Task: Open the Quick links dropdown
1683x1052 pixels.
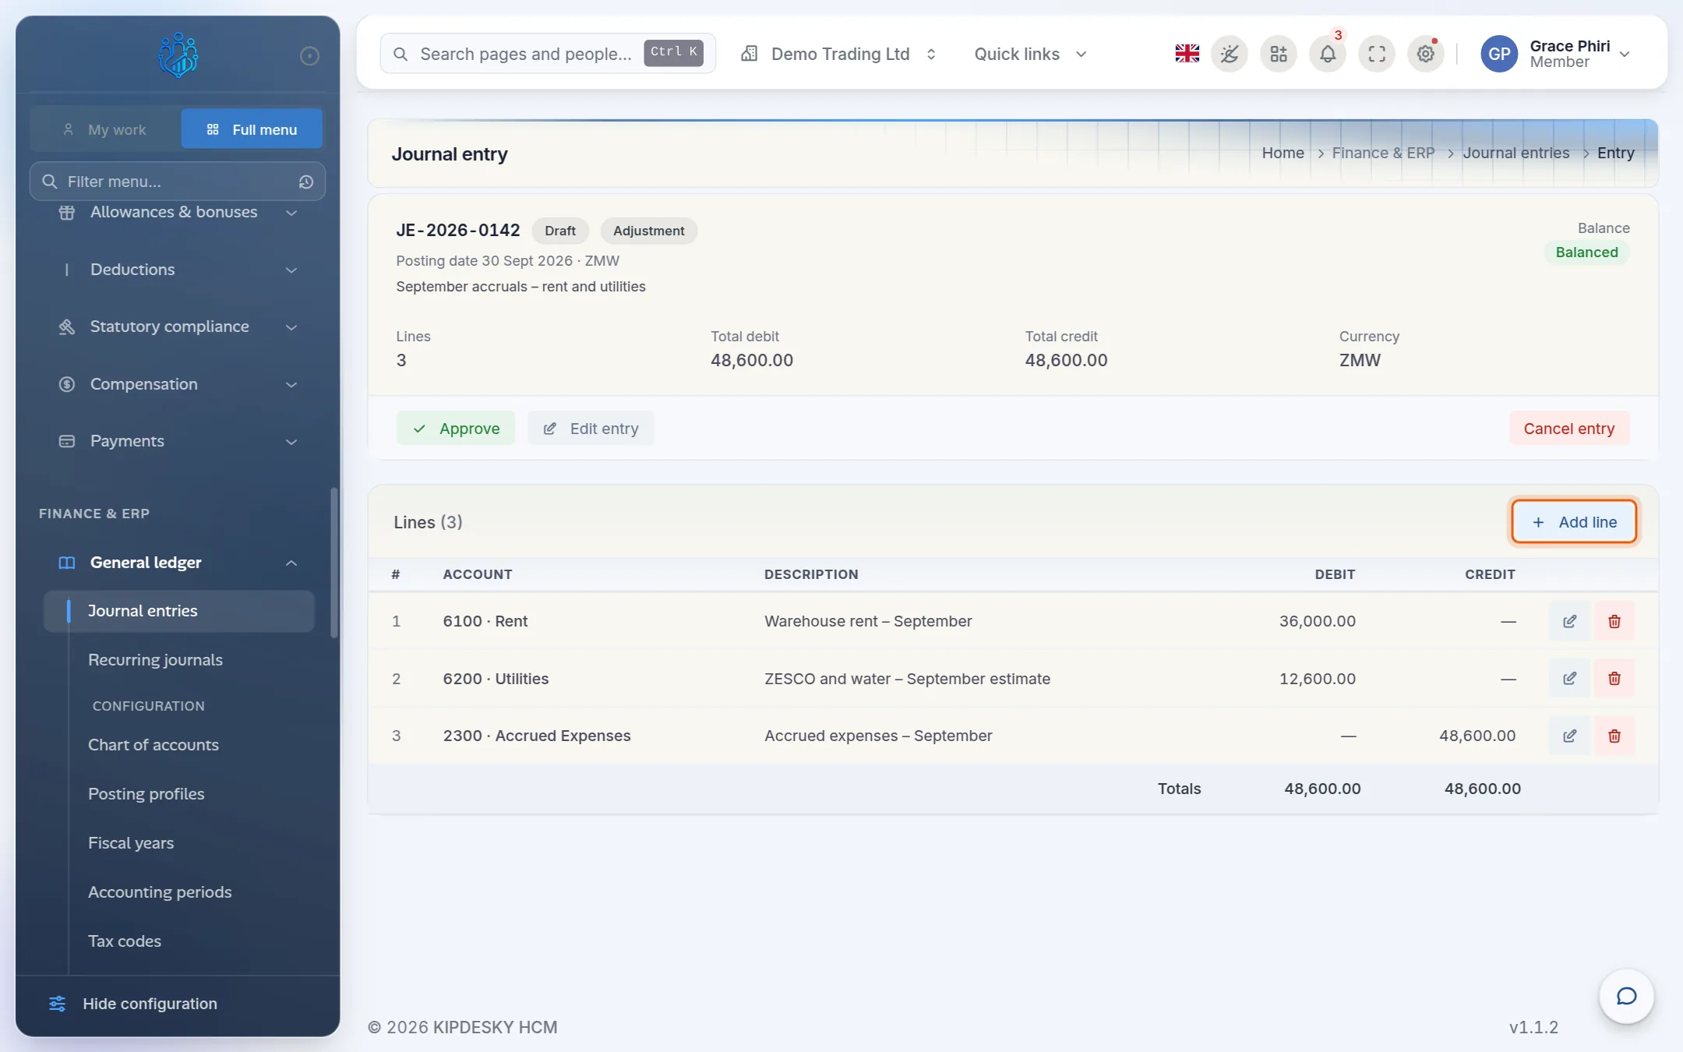Action: click(x=1030, y=54)
